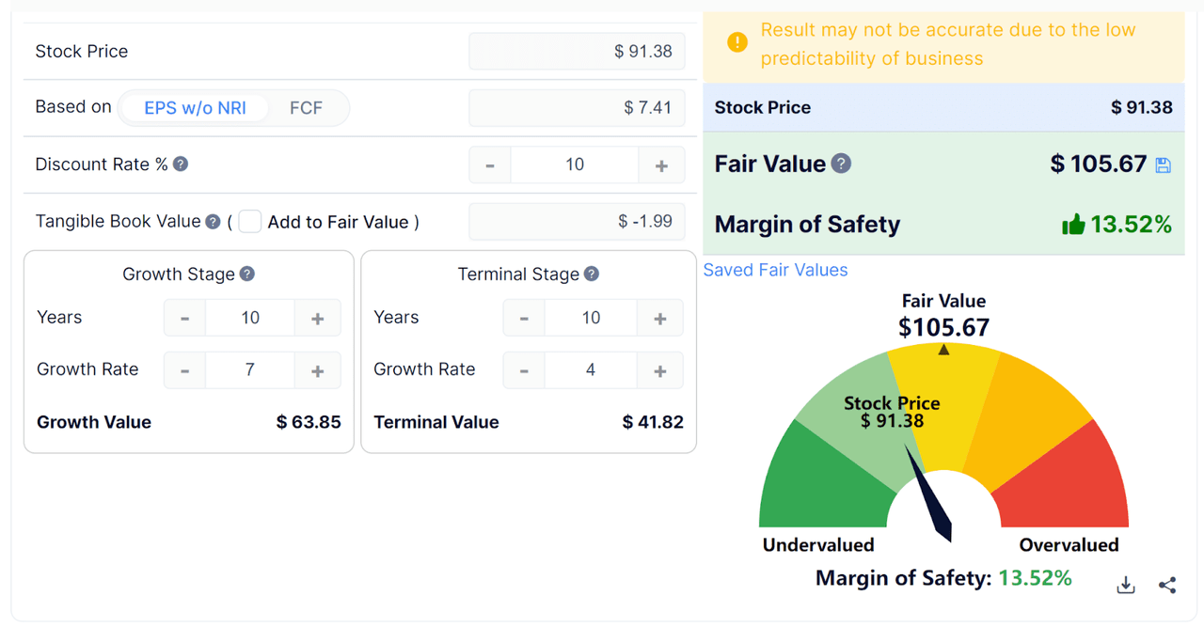Open Saved Fair Values
Viewport: 1204px width, 627px height.
pos(775,270)
